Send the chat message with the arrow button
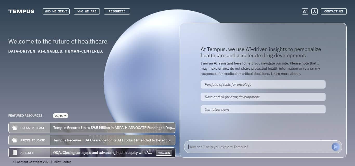Image resolution: width=355 pixels, height=166 pixels. [336, 147]
